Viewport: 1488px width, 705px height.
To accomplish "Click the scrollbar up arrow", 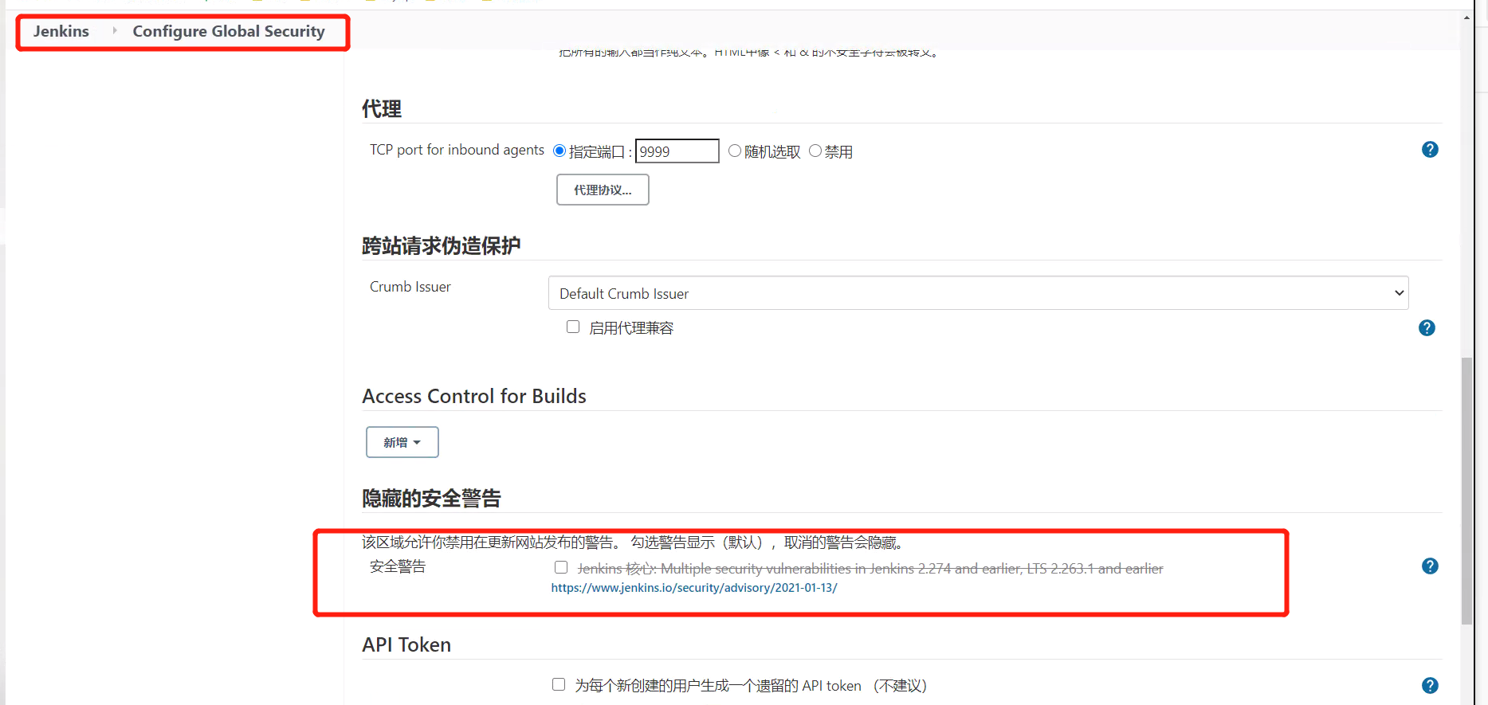I will coord(1466,17).
